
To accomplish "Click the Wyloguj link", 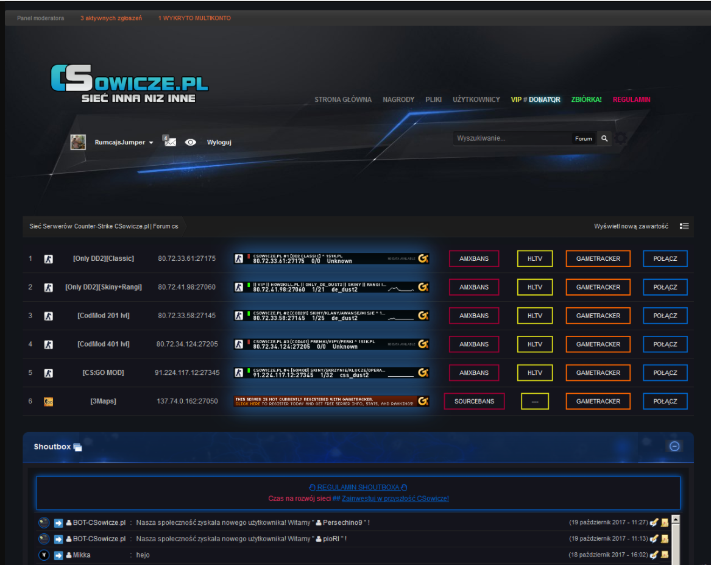I will click(219, 143).
